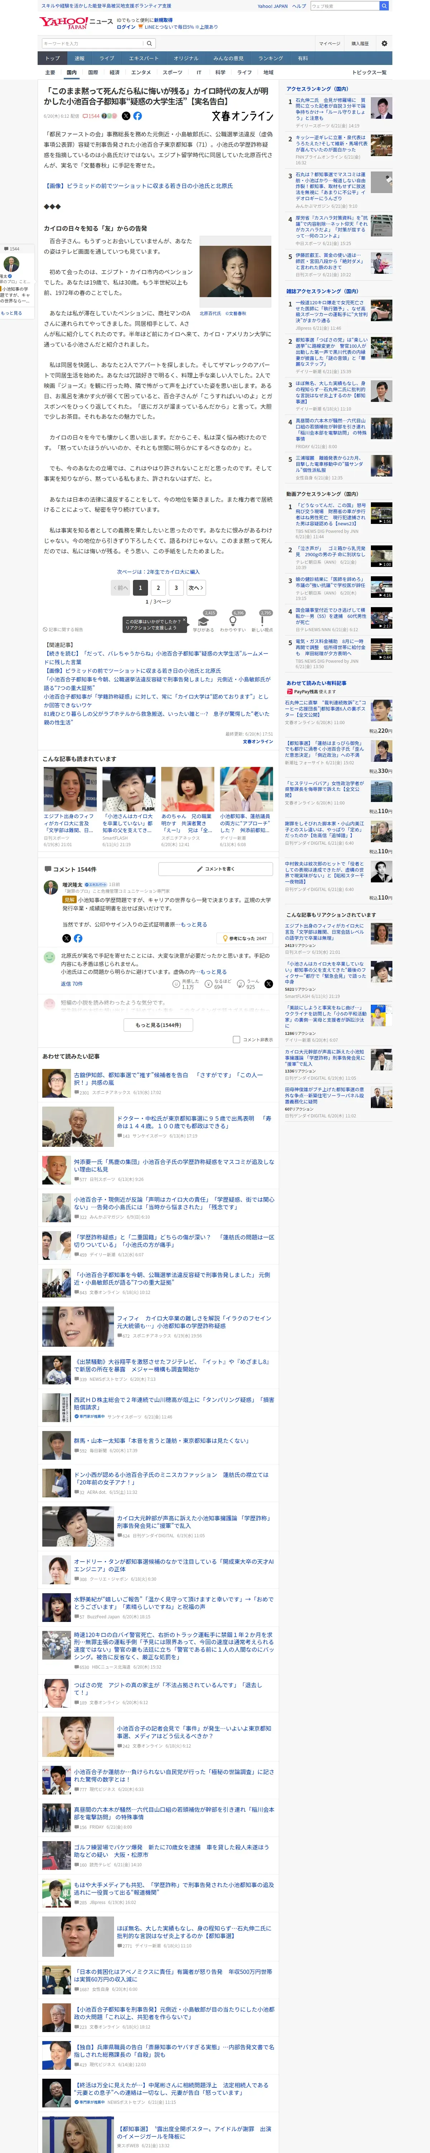The width and height of the screenshot is (430, 2153).
Task: Open the ランキング navigation tab
Action: click(271, 58)
